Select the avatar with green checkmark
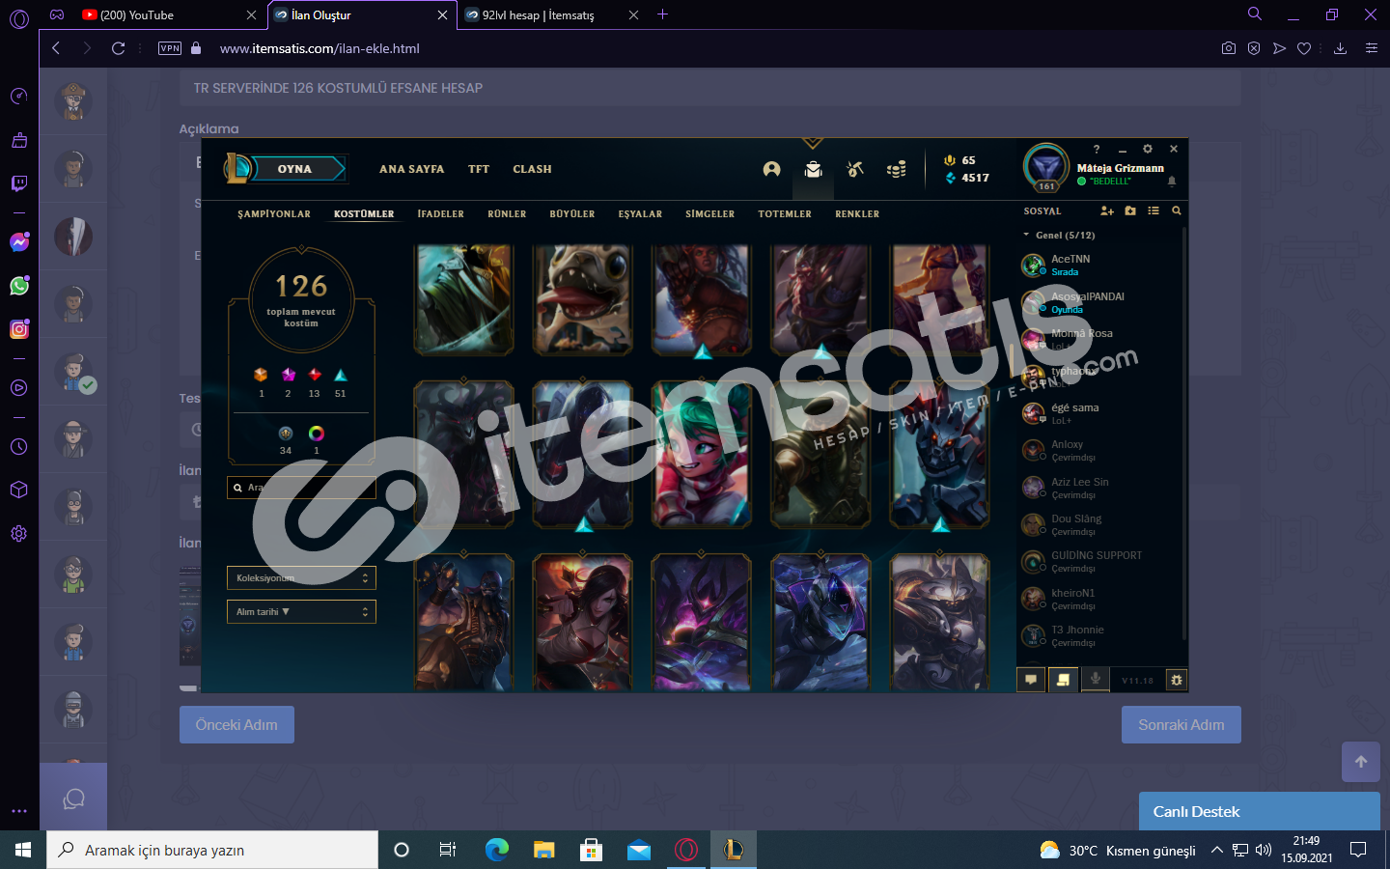The height and width of the screenshot is (869, 1390). coord(73,371)
